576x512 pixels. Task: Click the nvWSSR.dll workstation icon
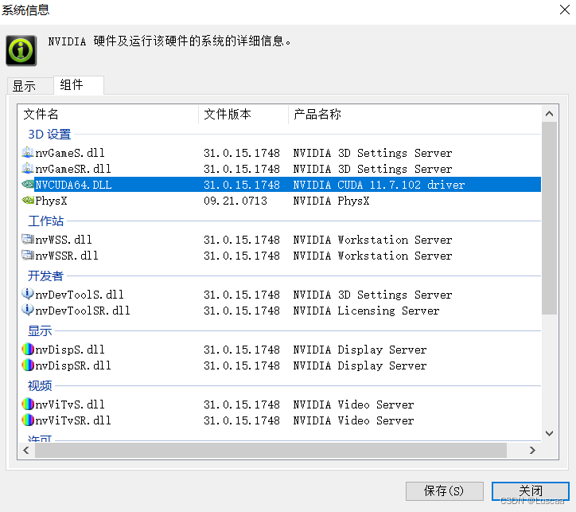coord(28,256)
